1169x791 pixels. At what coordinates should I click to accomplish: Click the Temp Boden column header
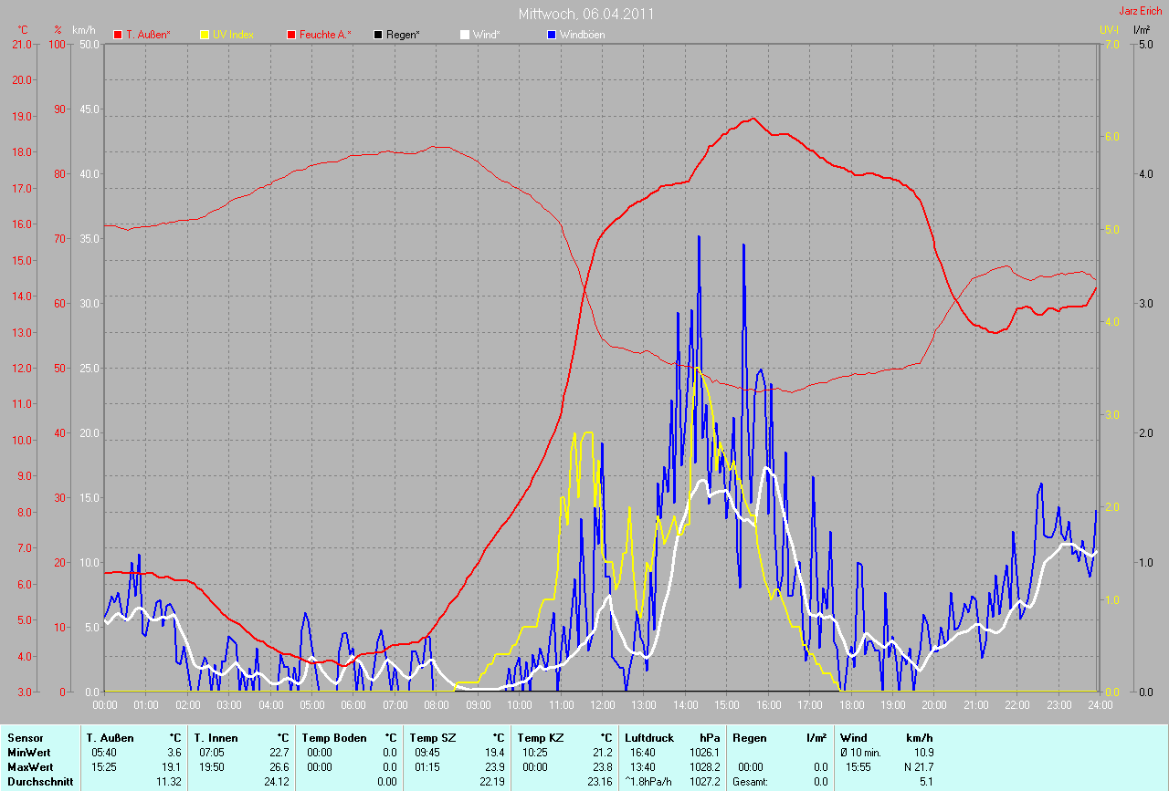tap(334, 737)
